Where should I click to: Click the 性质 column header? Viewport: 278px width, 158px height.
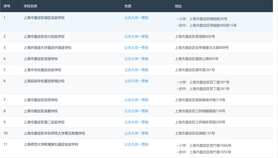click(x=128, y=6)
